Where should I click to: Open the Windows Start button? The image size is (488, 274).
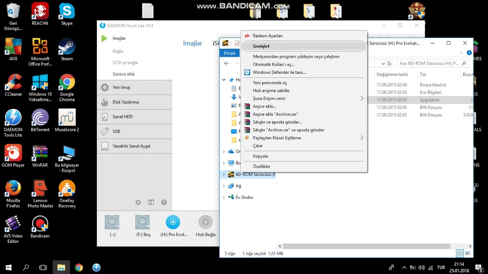8,268
